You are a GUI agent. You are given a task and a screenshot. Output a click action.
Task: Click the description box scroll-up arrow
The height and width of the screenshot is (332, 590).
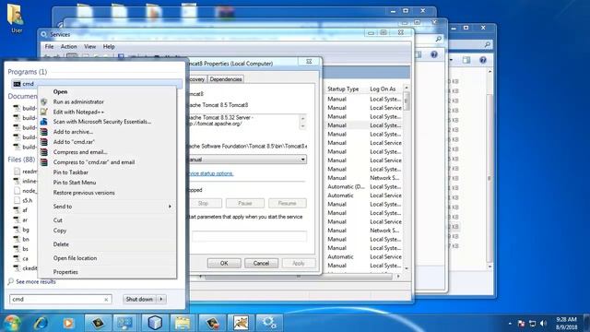tap(303, 118)
